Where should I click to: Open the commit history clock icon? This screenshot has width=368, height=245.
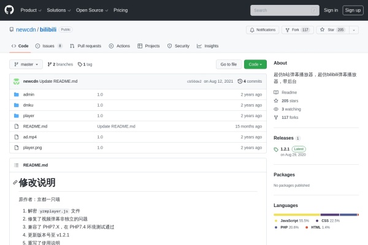tap(240, 81)
